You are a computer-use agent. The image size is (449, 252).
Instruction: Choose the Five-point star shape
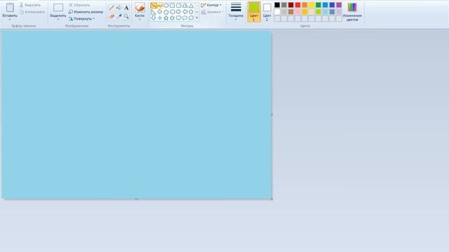click(166, 18)
